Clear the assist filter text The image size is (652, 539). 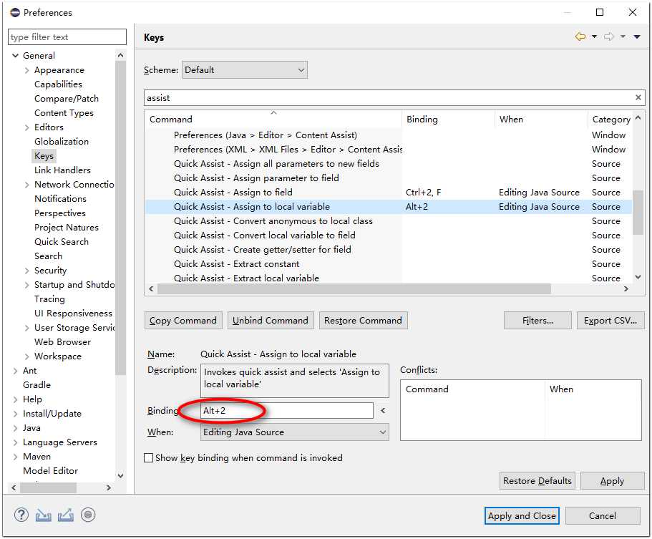click(x=638, y=97)
